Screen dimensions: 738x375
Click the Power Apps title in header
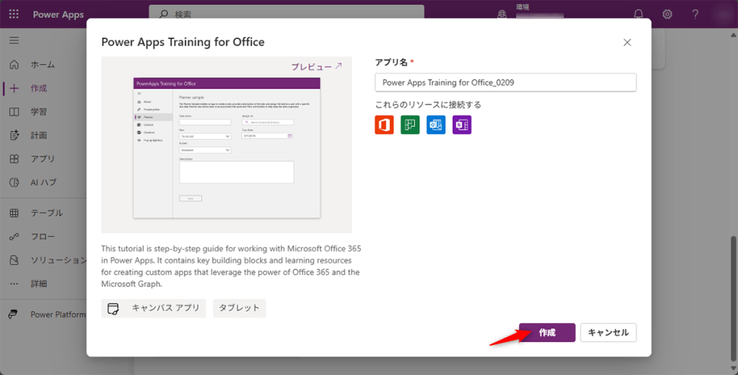pos(58,14)
